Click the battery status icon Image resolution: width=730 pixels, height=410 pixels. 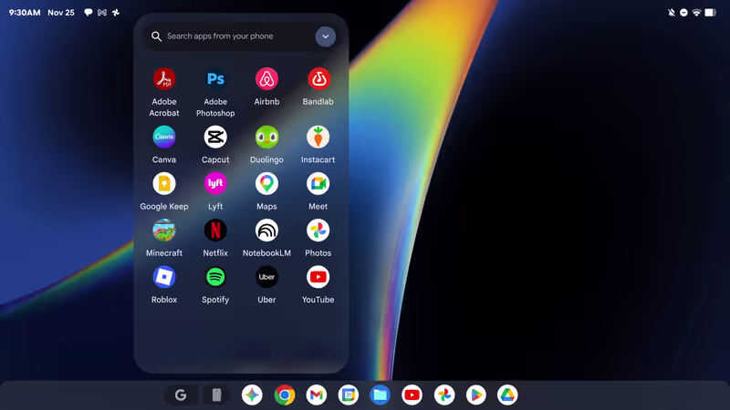click(710, 13)
